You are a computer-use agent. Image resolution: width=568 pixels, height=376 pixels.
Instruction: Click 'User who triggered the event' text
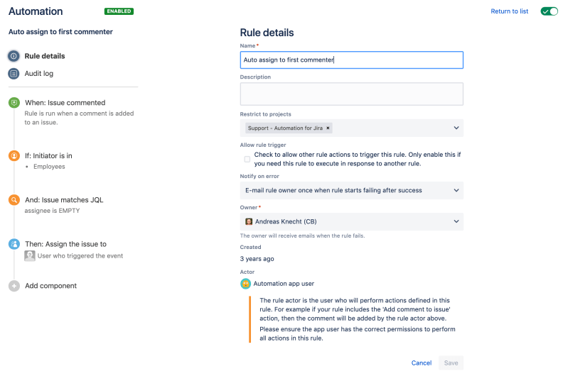click(80, 256)
